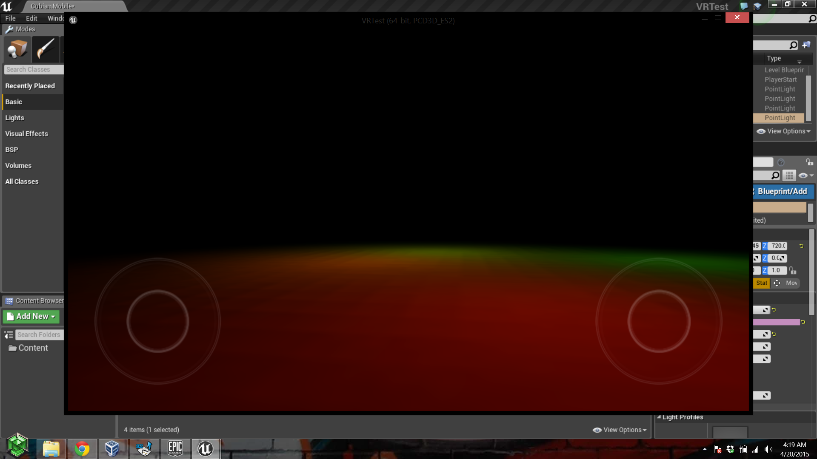Select the Place mode cube icon
817x459 pixels.
tap(17, 49)
